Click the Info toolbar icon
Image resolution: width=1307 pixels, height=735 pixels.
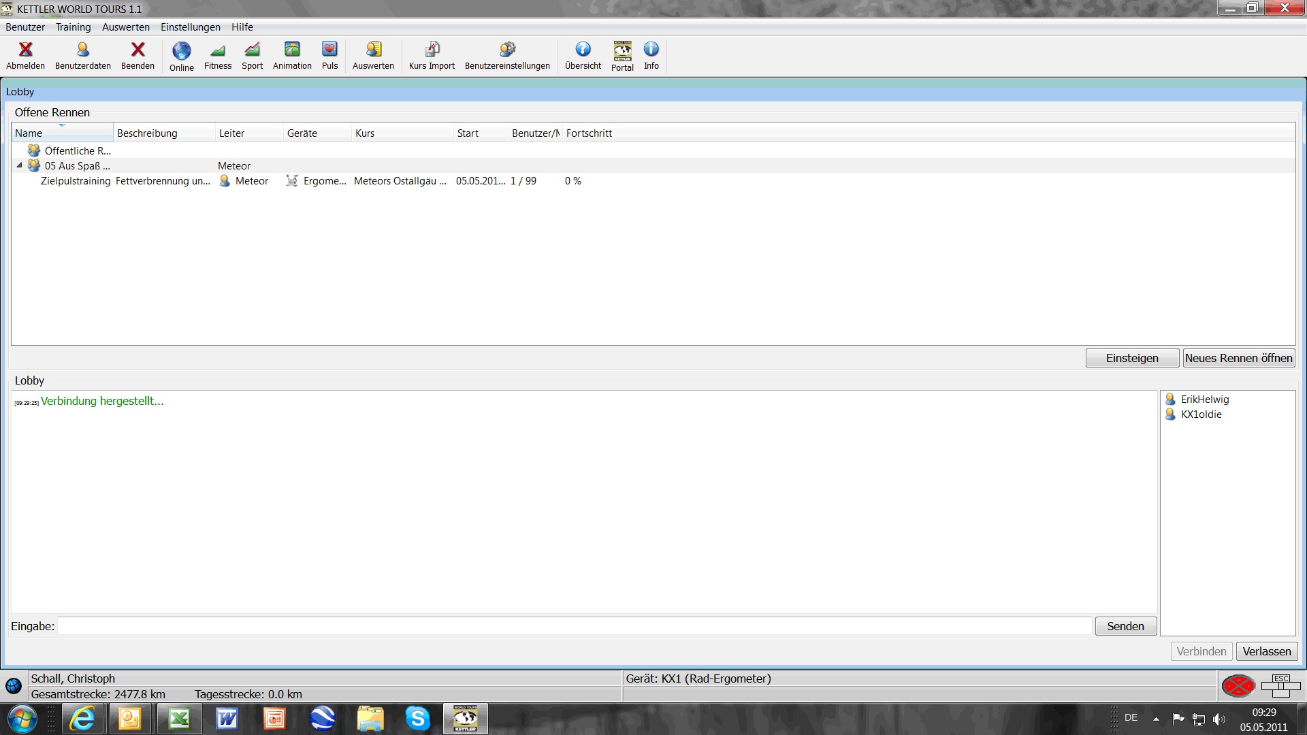[x=651, y=49]
